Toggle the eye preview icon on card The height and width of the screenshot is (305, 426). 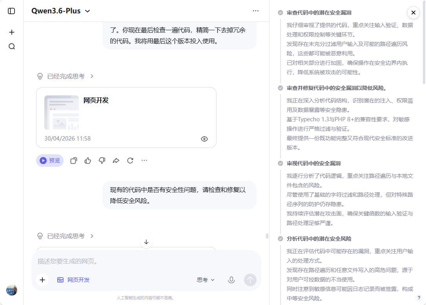point(204,139)
